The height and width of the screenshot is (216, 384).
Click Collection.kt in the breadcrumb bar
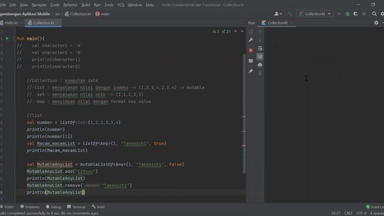tap(78, 14)
